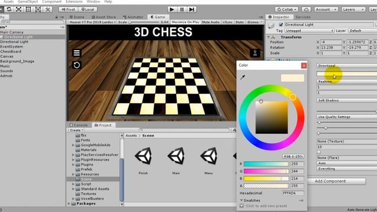Open the cloud services icon

pyautogui.click(x=306, y=9)
